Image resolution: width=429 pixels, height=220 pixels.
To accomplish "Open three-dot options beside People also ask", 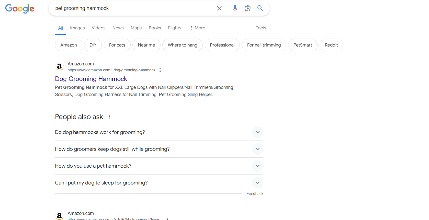I will [x=110, y=117].
